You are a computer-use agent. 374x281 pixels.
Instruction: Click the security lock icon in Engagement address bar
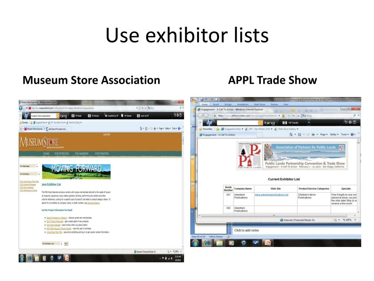tap(283, 116)
